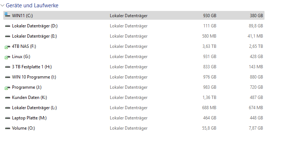301x153 pixels.
Task: Select the Lokaler Datenträger (E:) name
Action: (x=34, y=36)
